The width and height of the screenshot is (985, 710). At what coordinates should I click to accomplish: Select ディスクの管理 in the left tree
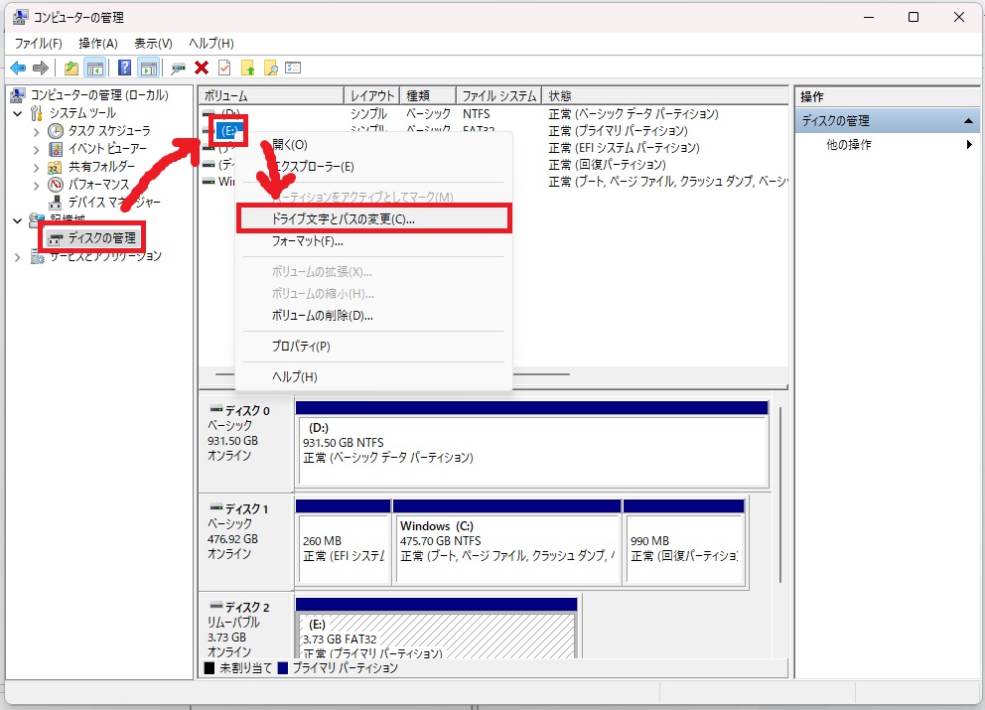click(x=101, y=238)
